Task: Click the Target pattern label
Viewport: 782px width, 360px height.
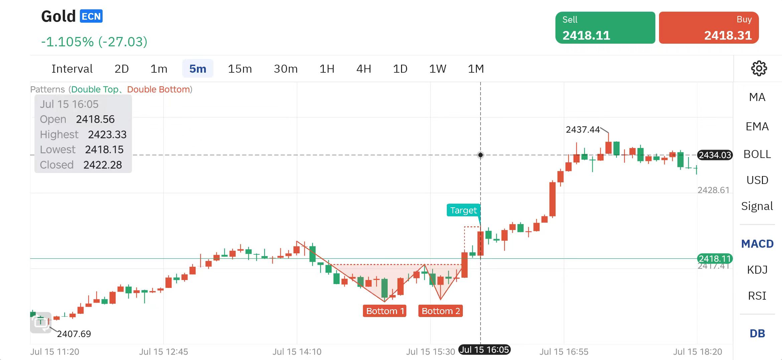Action: pyautogui.click(x=463, y=210)
